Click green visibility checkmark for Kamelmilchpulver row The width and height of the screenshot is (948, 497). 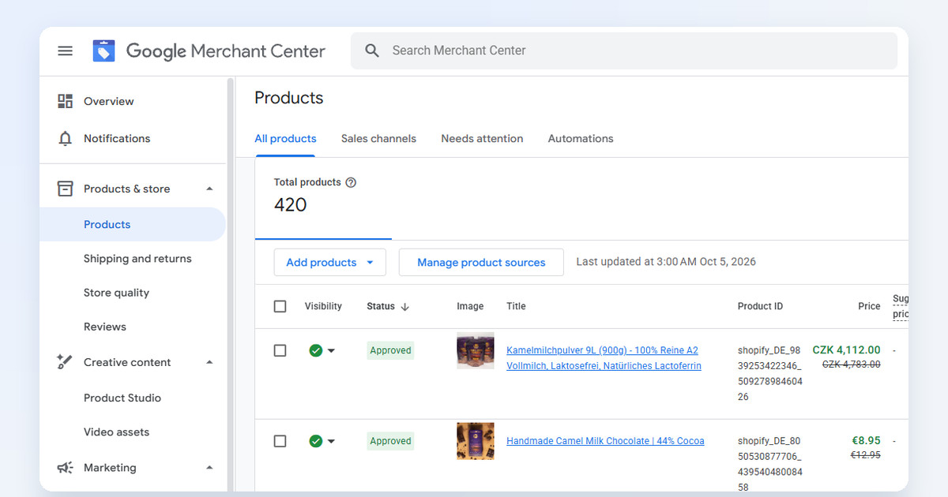(x=316, y=350)
